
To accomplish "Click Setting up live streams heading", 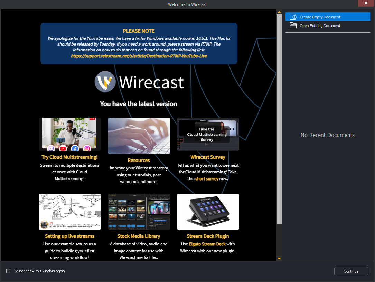I will 69,236.
